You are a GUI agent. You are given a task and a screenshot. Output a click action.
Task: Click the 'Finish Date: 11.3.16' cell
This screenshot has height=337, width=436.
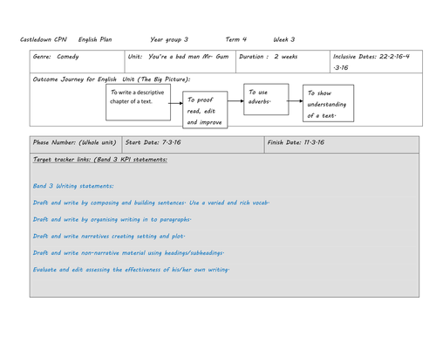click(342, 145)
